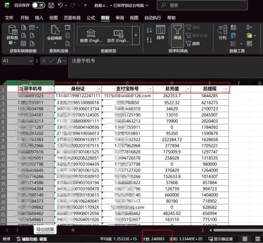
Task: Open the filter dropdown for 总提现
Action: point(225,89)
